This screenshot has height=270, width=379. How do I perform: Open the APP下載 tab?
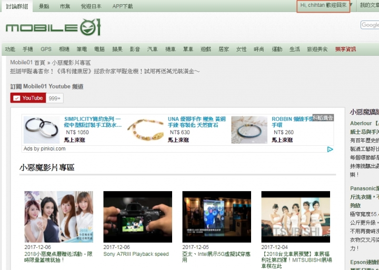(123, 6)
